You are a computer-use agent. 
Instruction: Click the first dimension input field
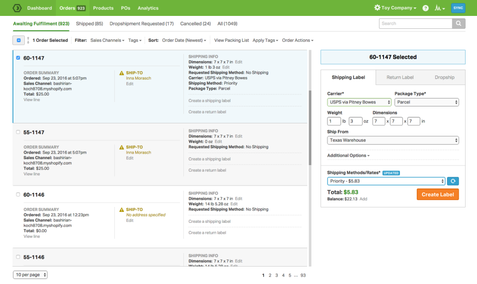[379, 121]
